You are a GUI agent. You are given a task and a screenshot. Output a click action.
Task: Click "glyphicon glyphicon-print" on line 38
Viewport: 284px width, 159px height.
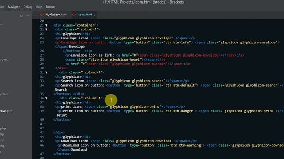[134, 107]
